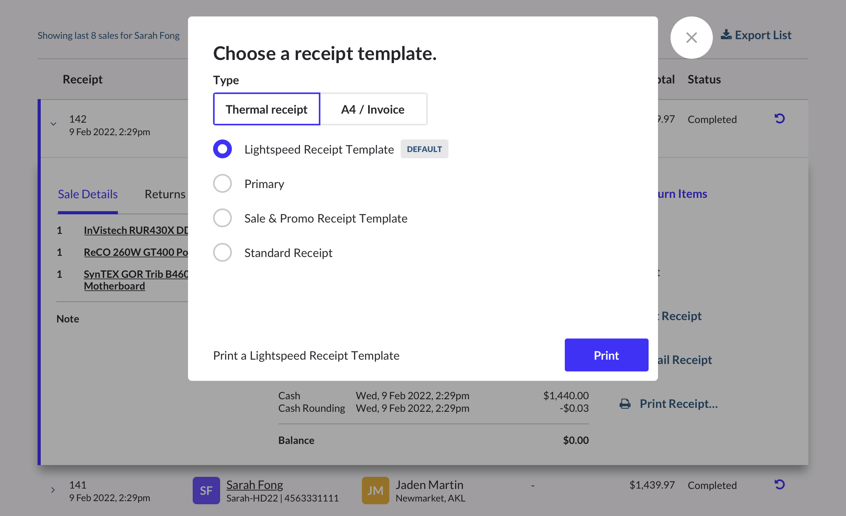Click the Export List download icon
This screenshot has width=846, height=516.
(x=726, y=35)
